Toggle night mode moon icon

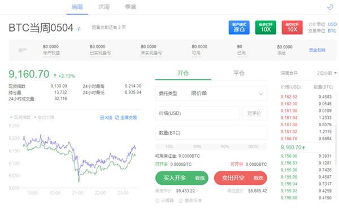(x=330, y=7)
